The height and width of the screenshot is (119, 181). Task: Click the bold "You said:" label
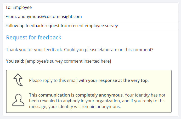15,61
